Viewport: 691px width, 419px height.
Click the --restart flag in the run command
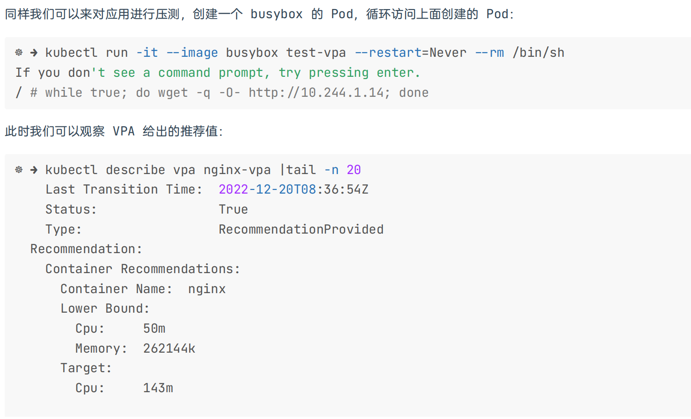[388, 53]
